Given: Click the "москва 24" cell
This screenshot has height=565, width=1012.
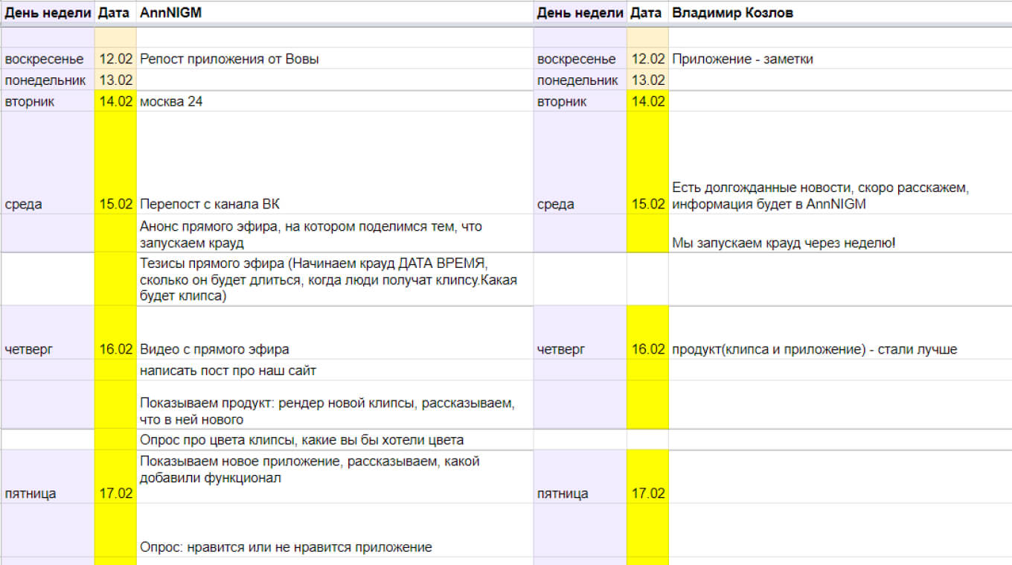Looking at the screenshot, I should (x=334, y=101).
